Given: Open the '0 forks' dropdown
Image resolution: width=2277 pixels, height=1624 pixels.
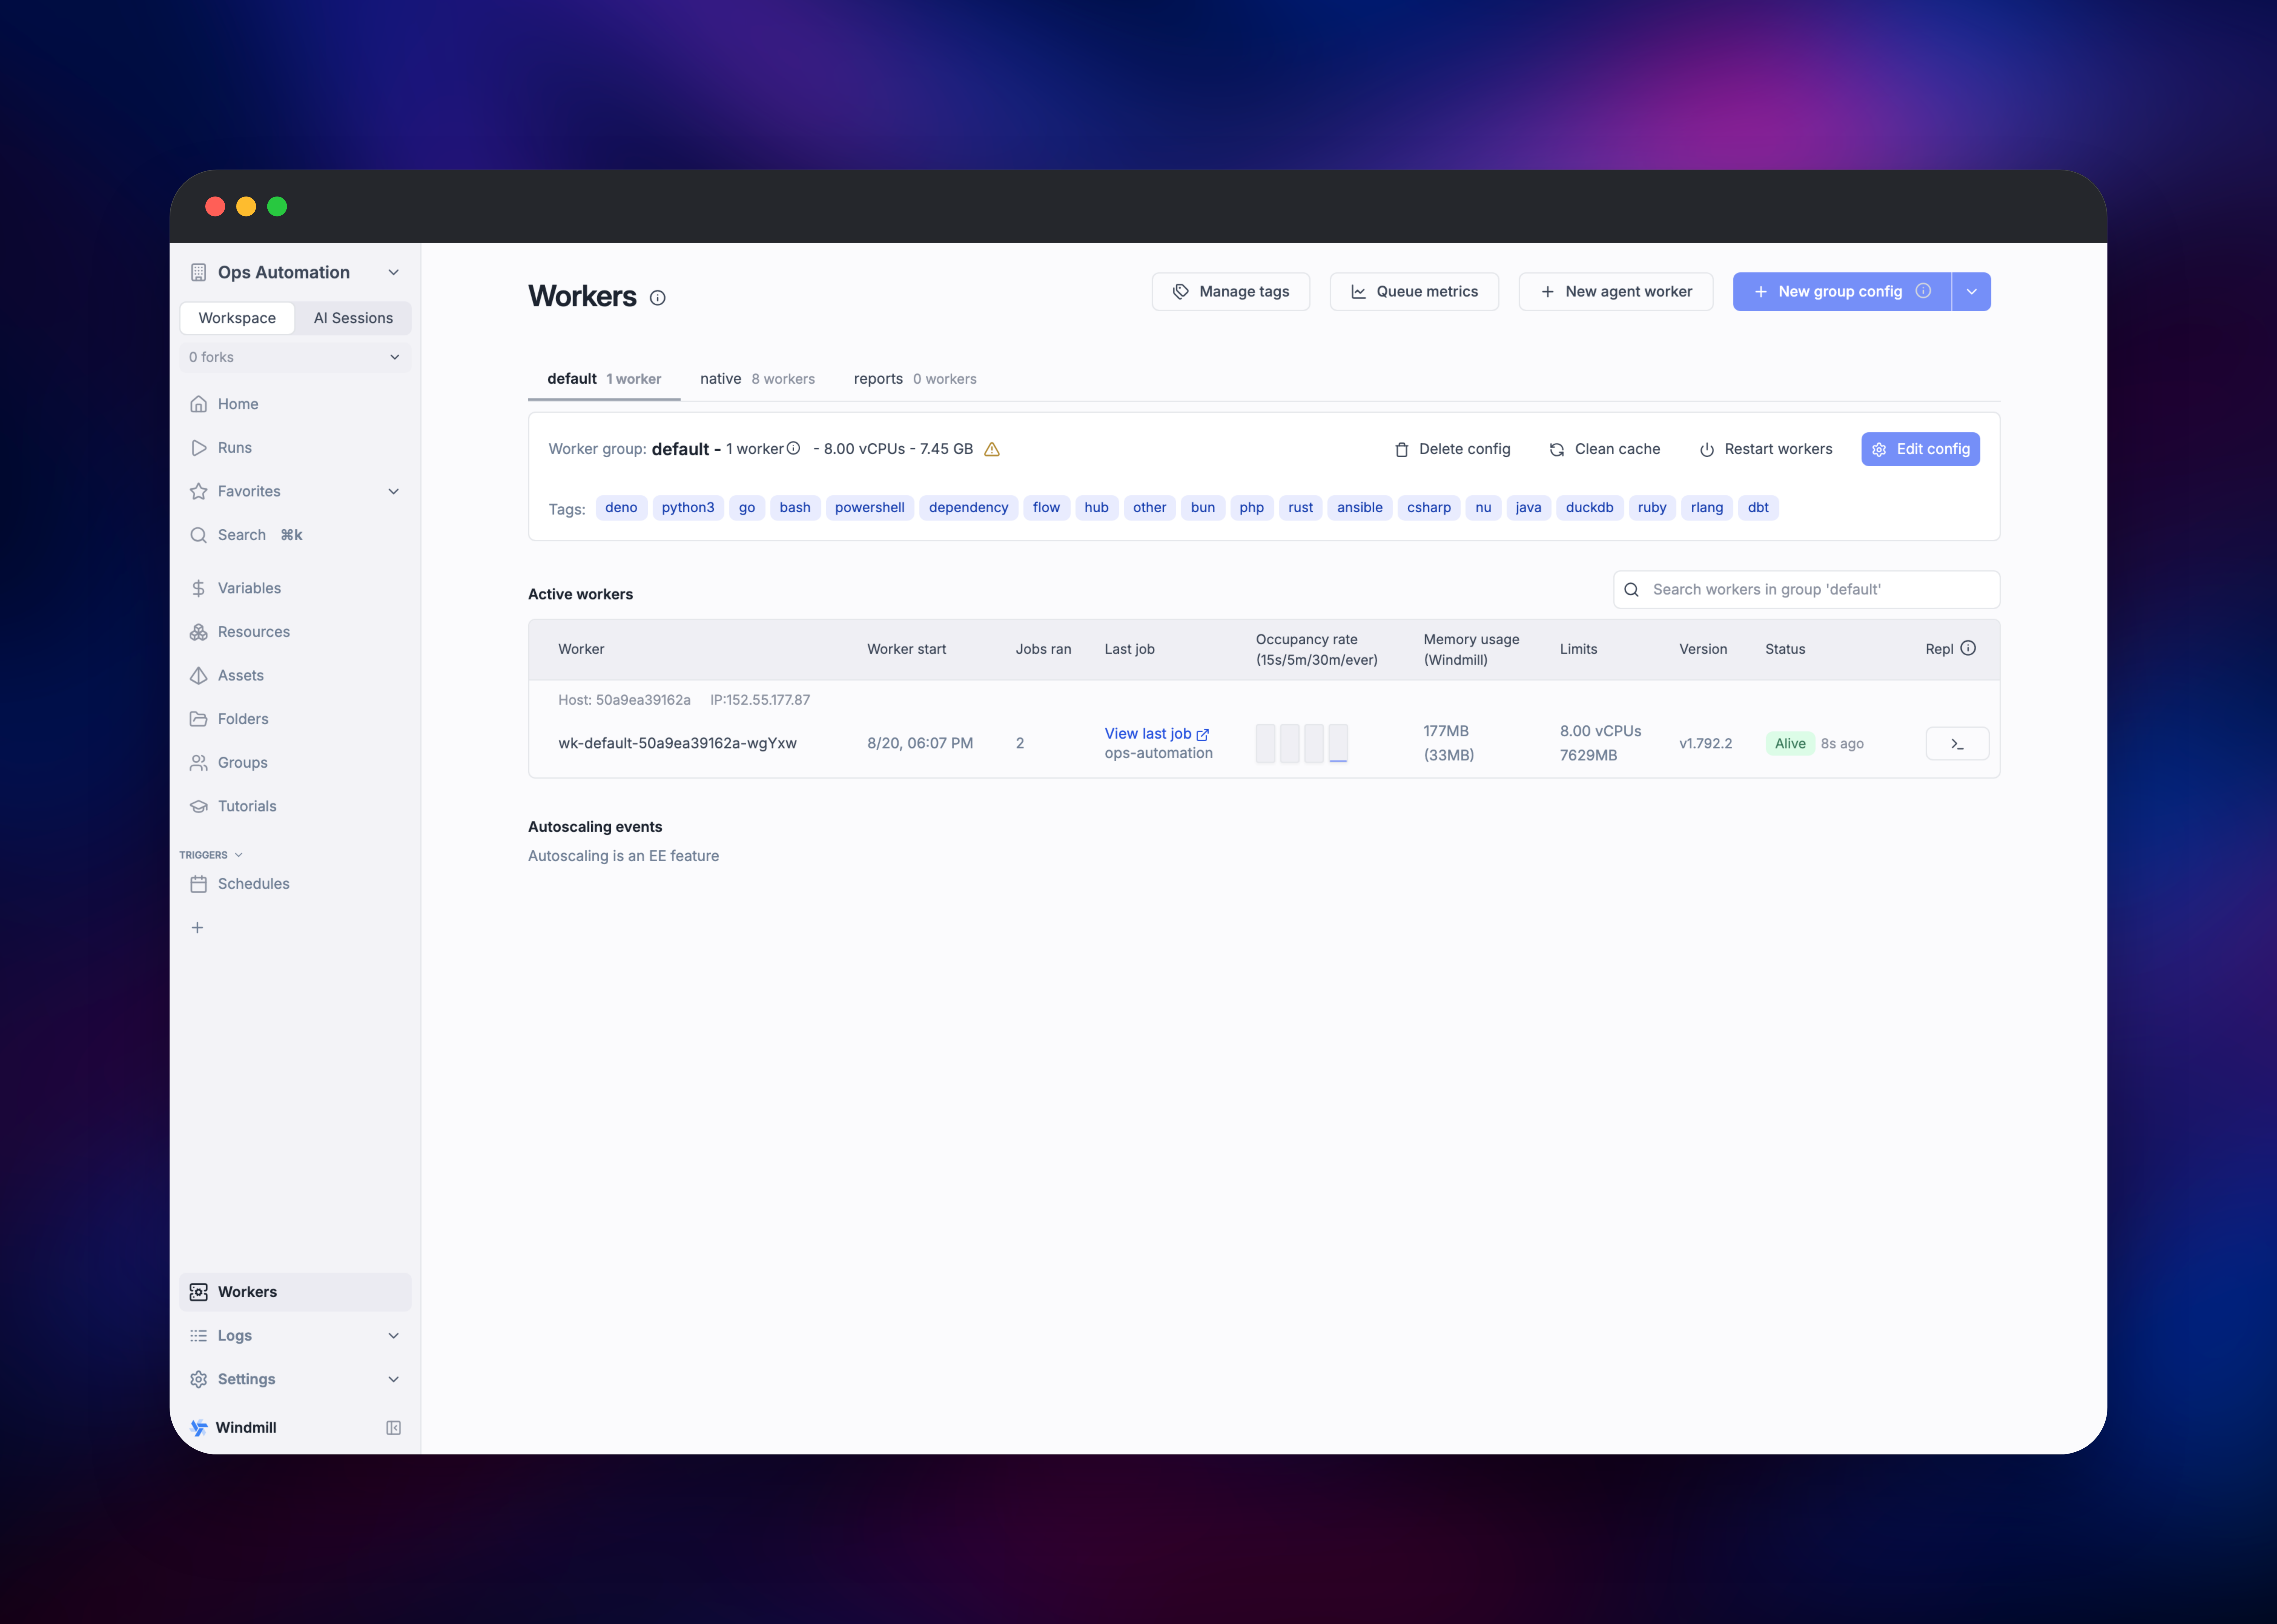Looking at the screenshot, I should point(295,357).
